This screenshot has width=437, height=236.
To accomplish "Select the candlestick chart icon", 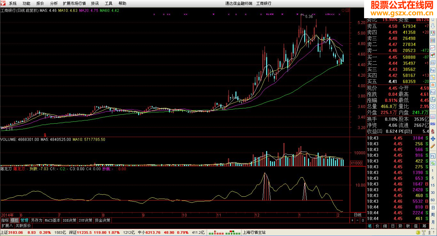I will coord(433,55).
